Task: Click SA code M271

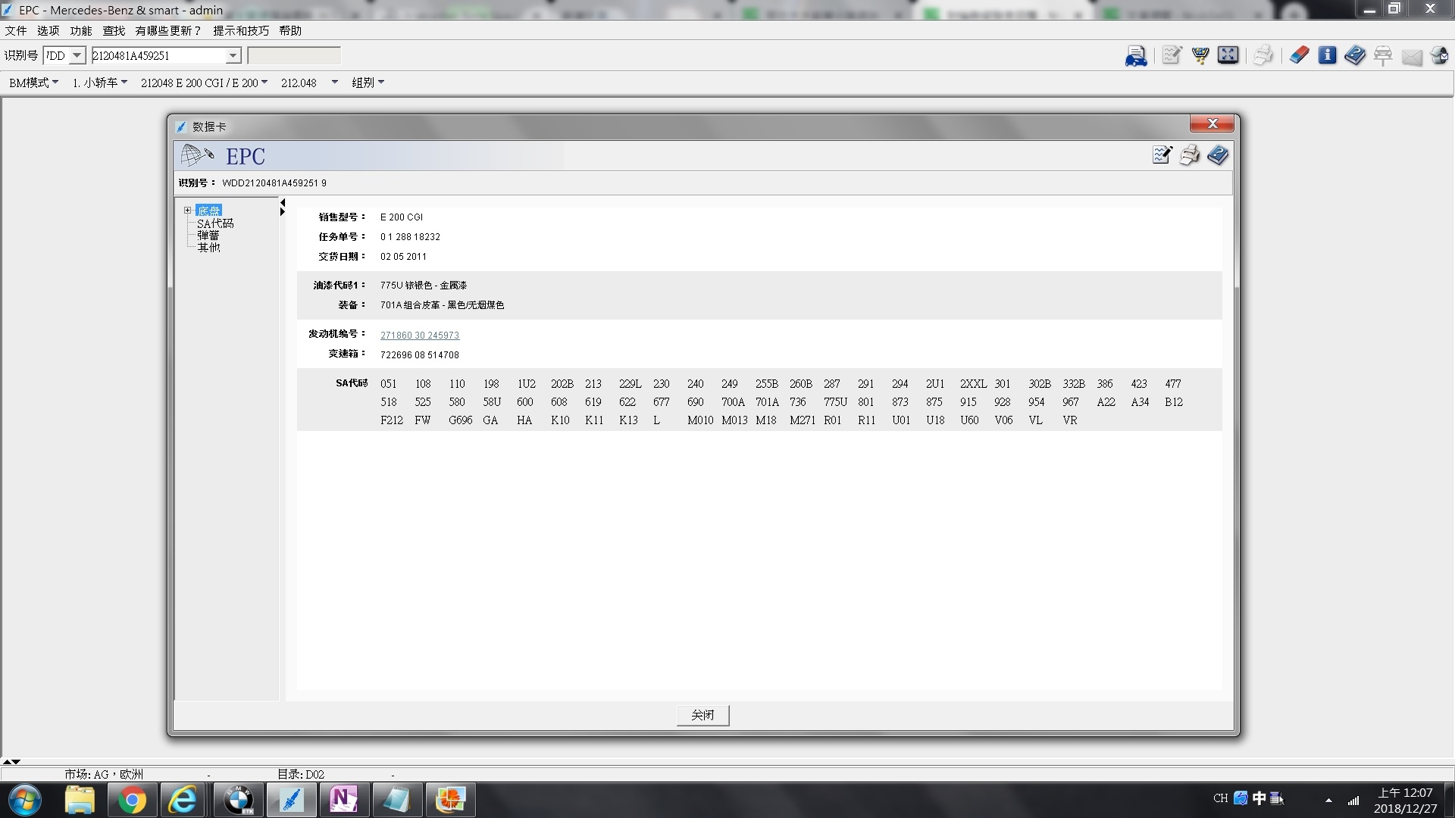Action: click(803, 420)
